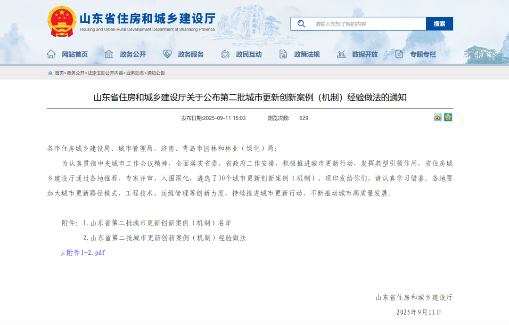Viewport: 509px width, 325px height.
Task: Click the 山东省住房和城乡建设厅 signature at article end
Action: [414, 297]
